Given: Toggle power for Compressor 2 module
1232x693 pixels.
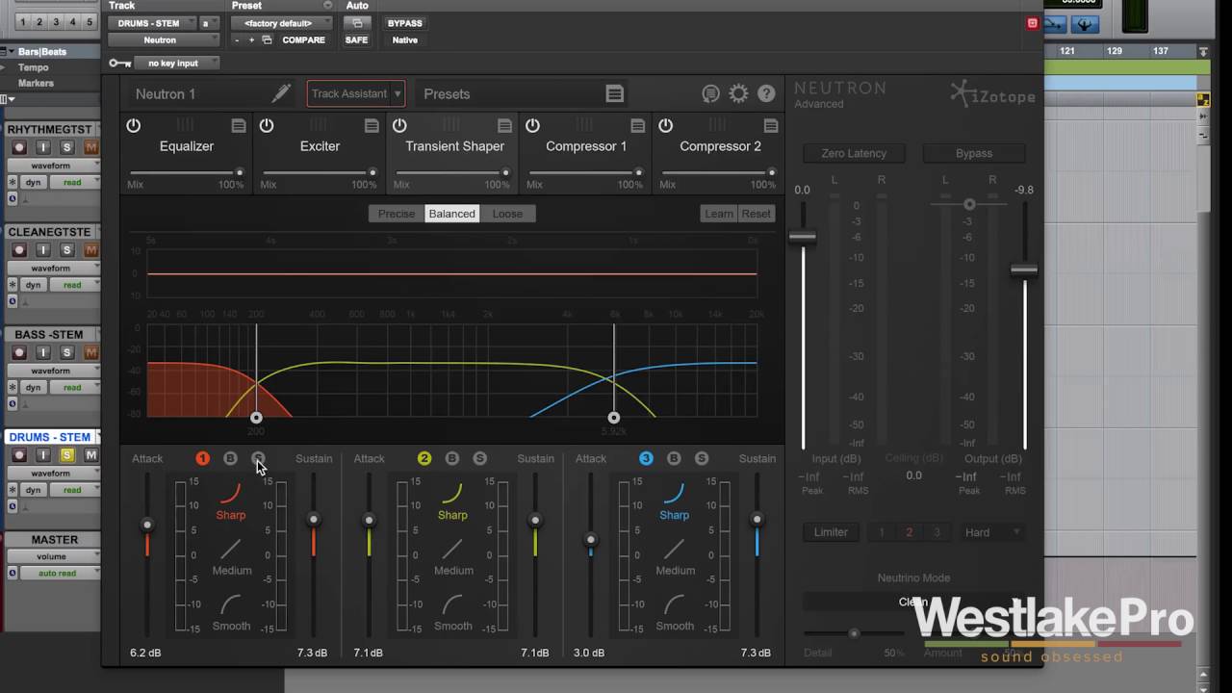Looking at the screenshot, I should [x=665, y=126].
